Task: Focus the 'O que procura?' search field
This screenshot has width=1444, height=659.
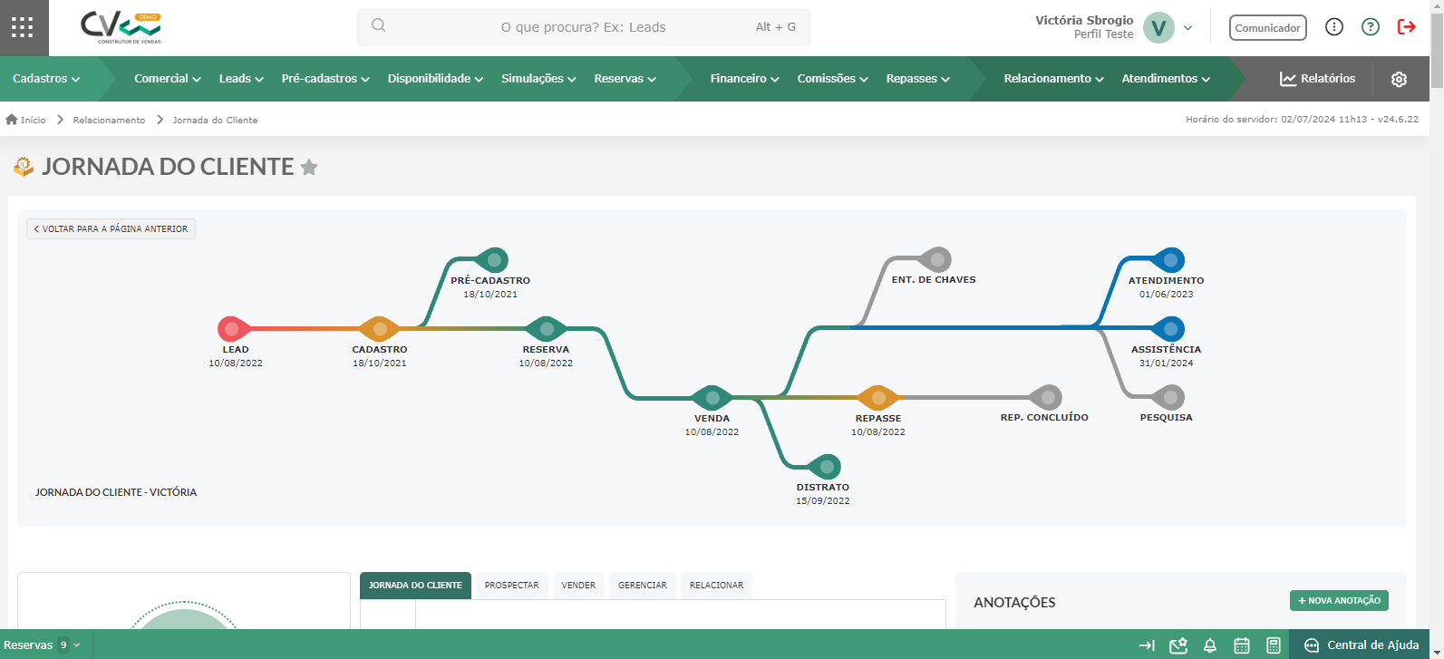Action: click(584, 27)
